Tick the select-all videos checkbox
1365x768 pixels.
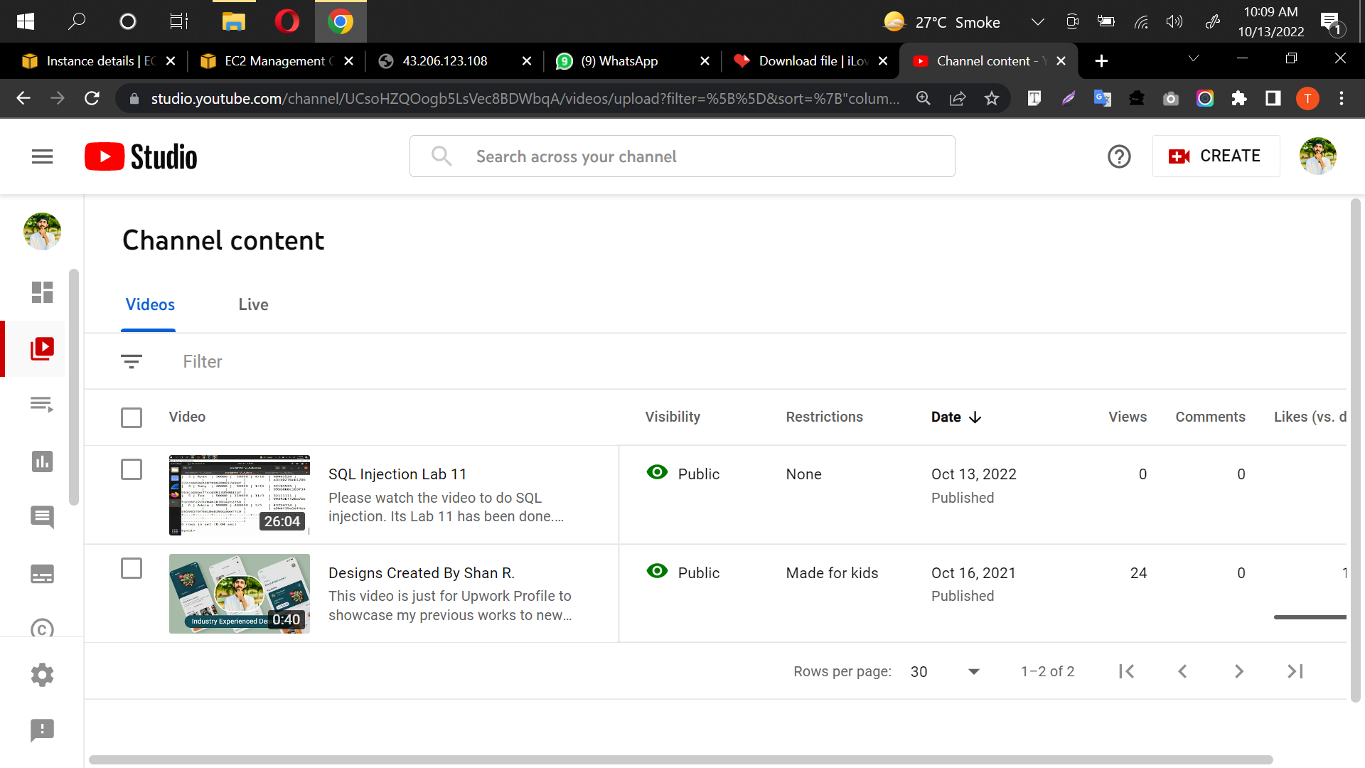coord(132,417)
